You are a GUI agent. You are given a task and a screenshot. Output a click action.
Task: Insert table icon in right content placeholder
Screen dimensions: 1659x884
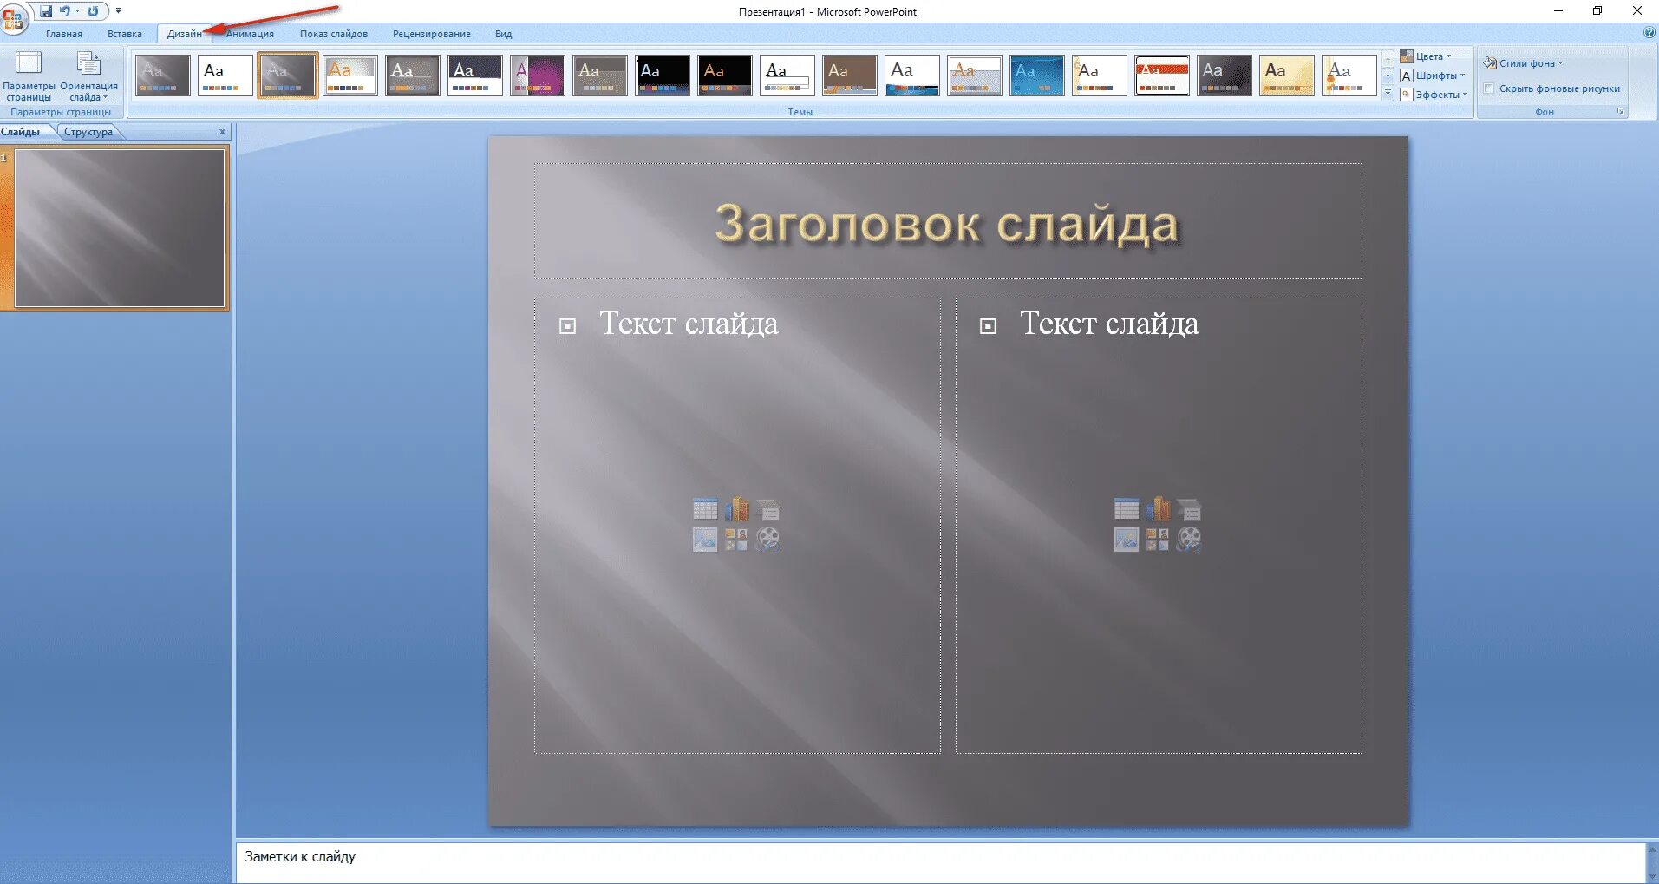click(1127, 509)
